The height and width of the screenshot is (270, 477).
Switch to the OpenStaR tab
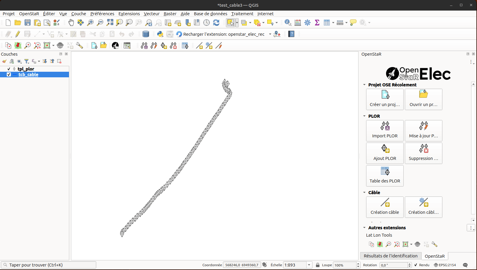[x=435, y=256]
